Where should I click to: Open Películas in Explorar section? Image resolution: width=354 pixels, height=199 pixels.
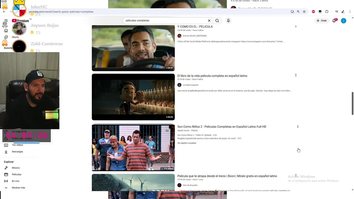(x=16, y=174)
